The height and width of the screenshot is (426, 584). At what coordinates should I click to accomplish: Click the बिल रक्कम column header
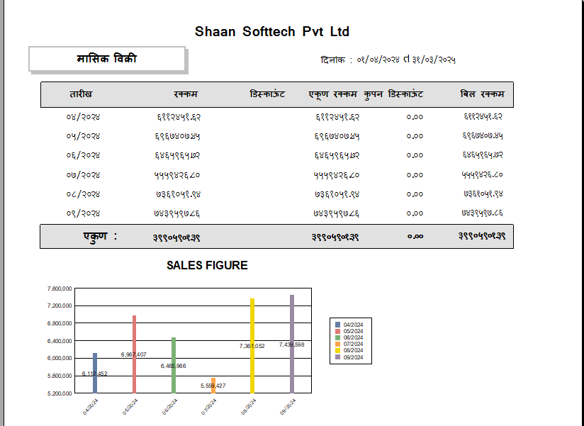tap(482, 94)
